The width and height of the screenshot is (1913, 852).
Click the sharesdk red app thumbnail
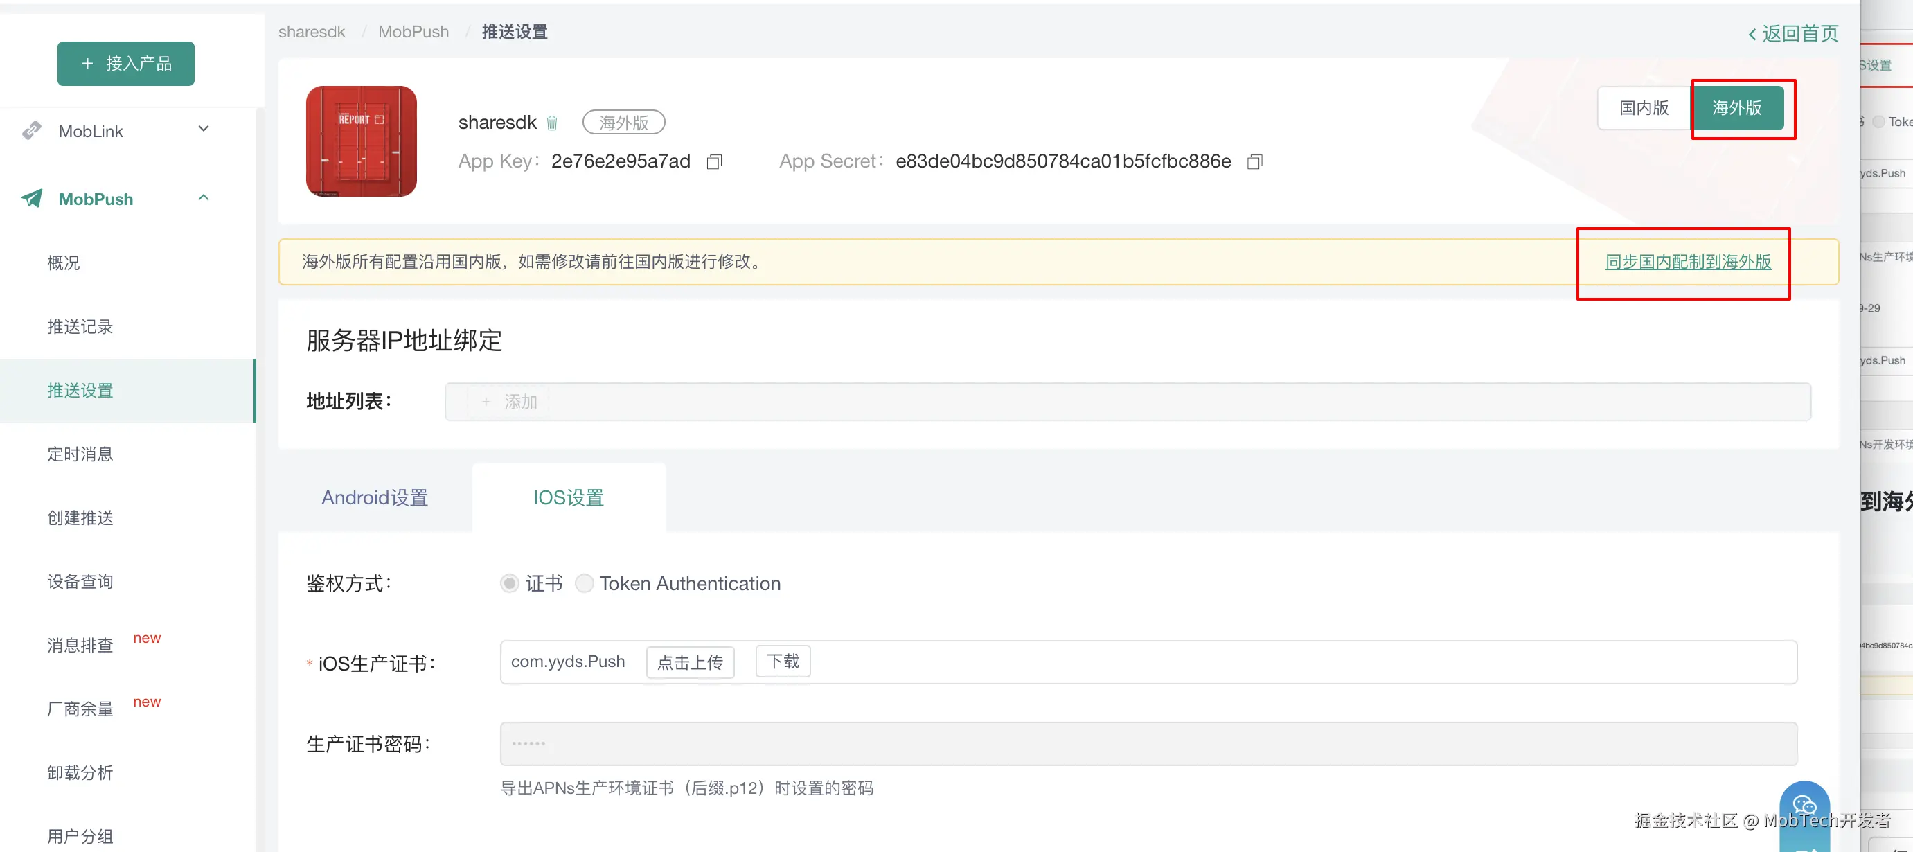pos(361,141)
